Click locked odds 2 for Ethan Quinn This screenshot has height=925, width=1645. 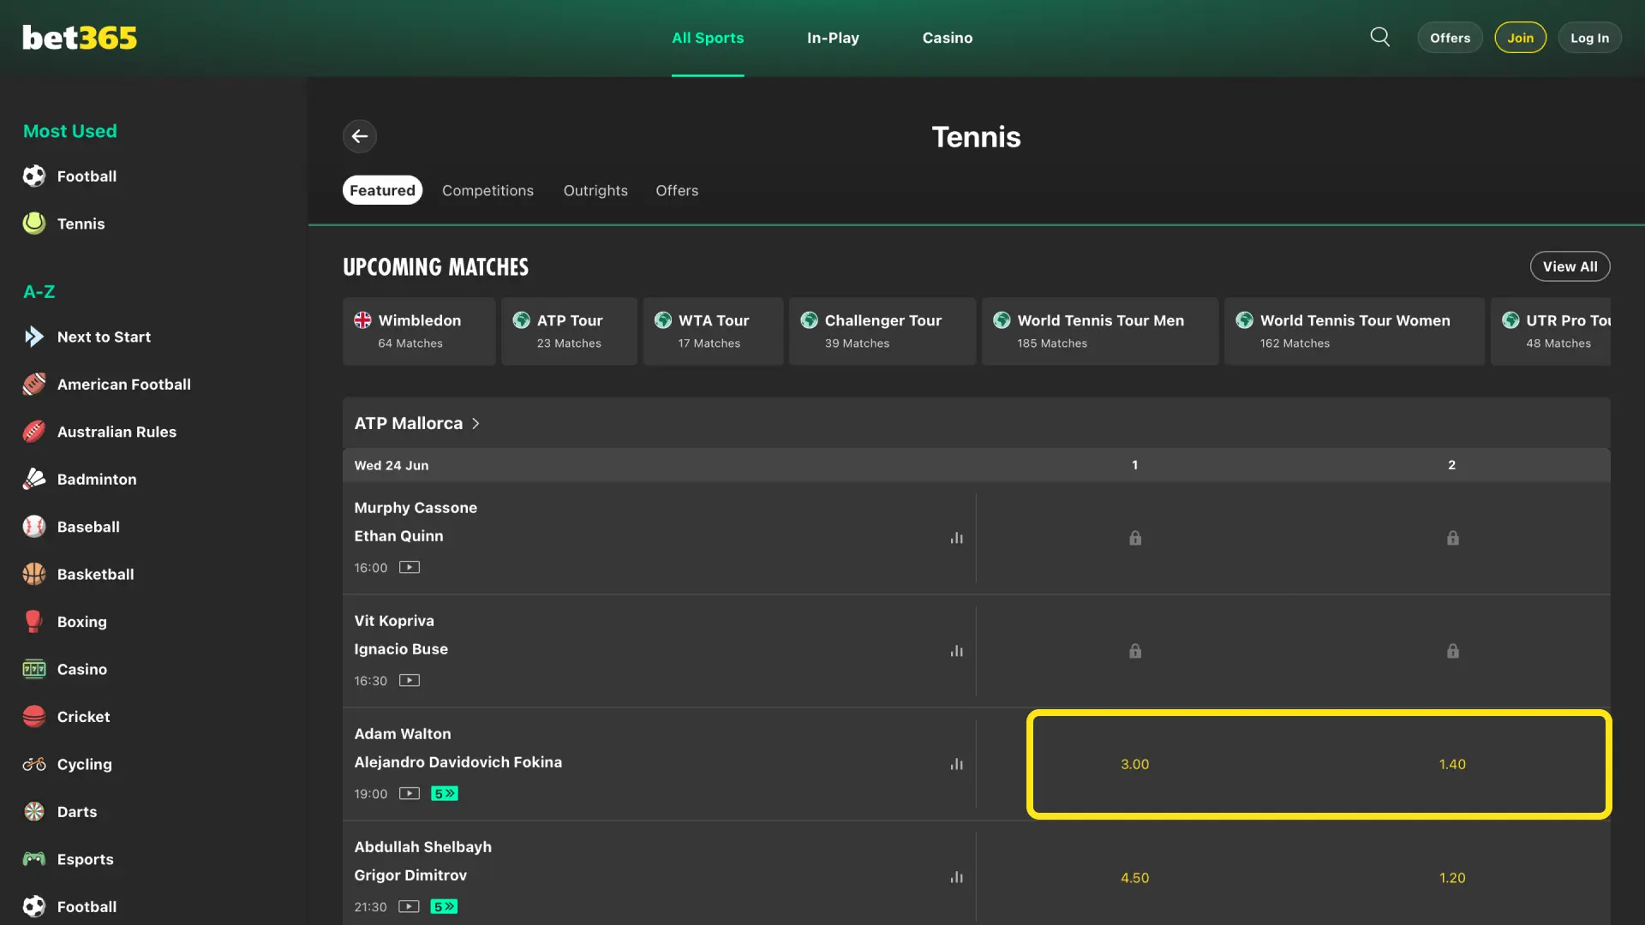click(x=1452, y=538)
